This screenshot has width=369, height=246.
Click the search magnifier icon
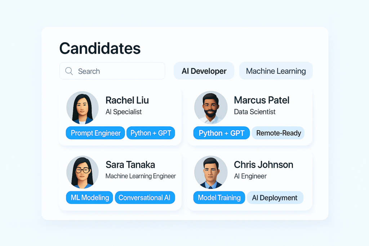pyautogui.click(x=69, y=71)
